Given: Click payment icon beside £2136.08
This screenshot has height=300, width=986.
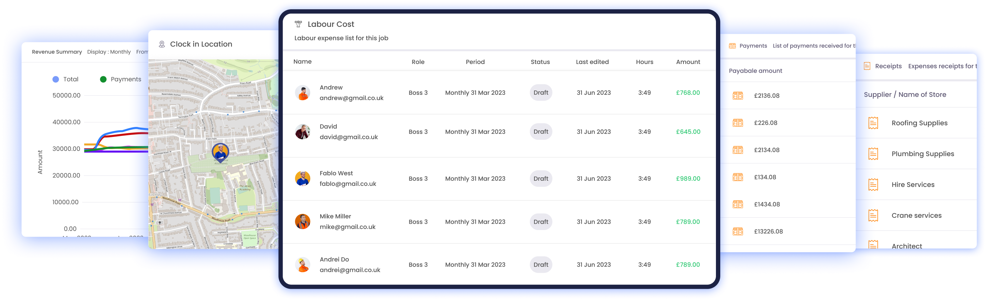Looking at the screenshot, I should [738, 96].
